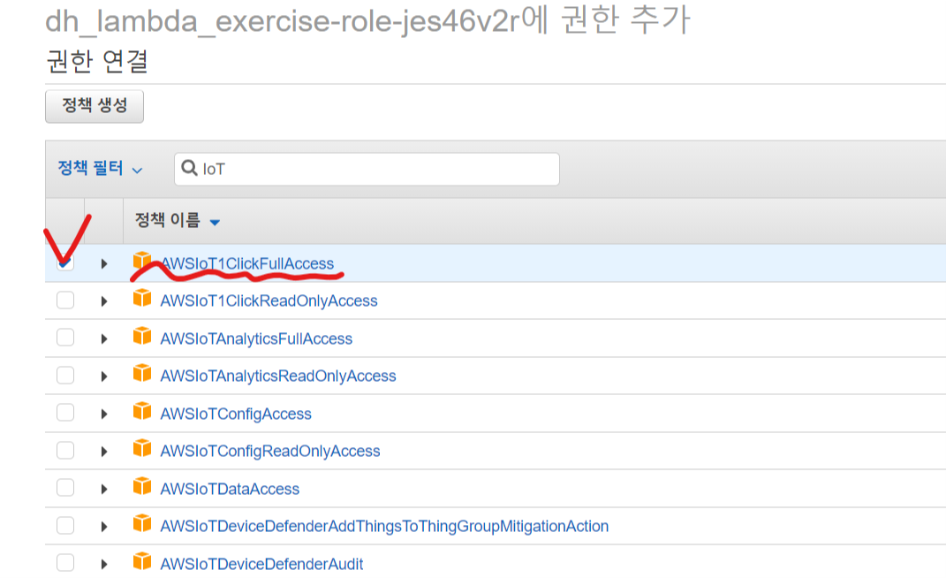
Task: Expand the AWSIoT1ClickFullAccess row details
Action: (103, 264)
